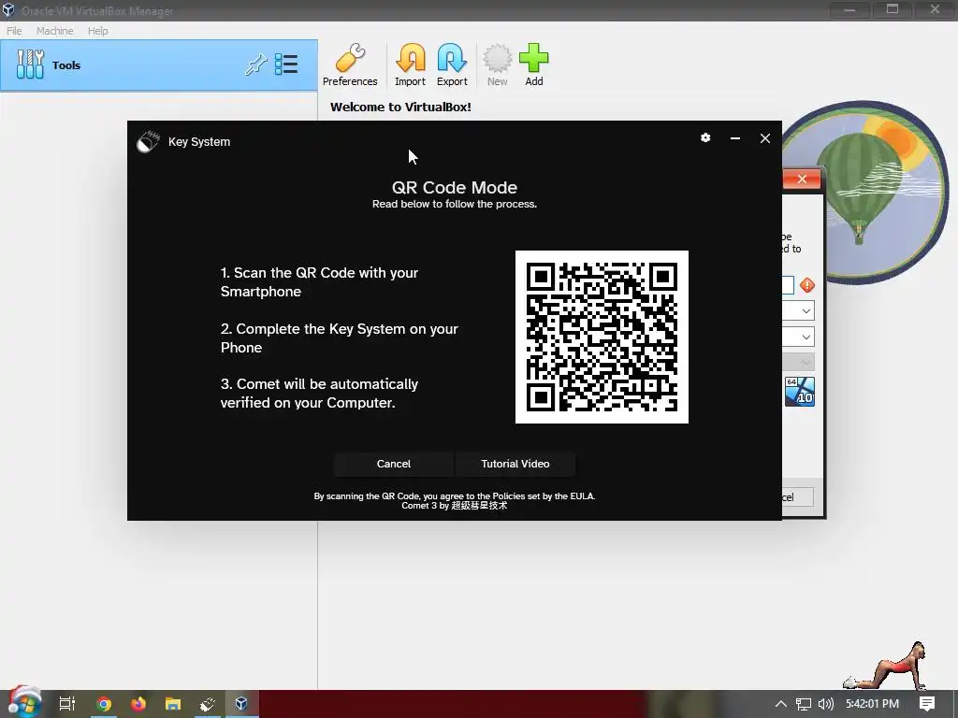
Task: Click the Import appliance icon
Action: point(410,65)
